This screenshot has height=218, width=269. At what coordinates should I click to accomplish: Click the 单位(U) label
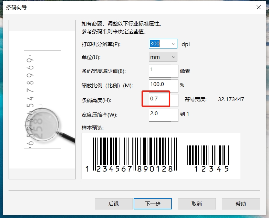pos(91,57)
